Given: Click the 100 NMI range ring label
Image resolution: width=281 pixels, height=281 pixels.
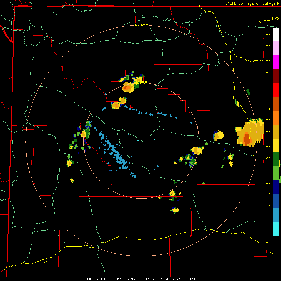Looking at the screenshot, I should pos(141,25).
